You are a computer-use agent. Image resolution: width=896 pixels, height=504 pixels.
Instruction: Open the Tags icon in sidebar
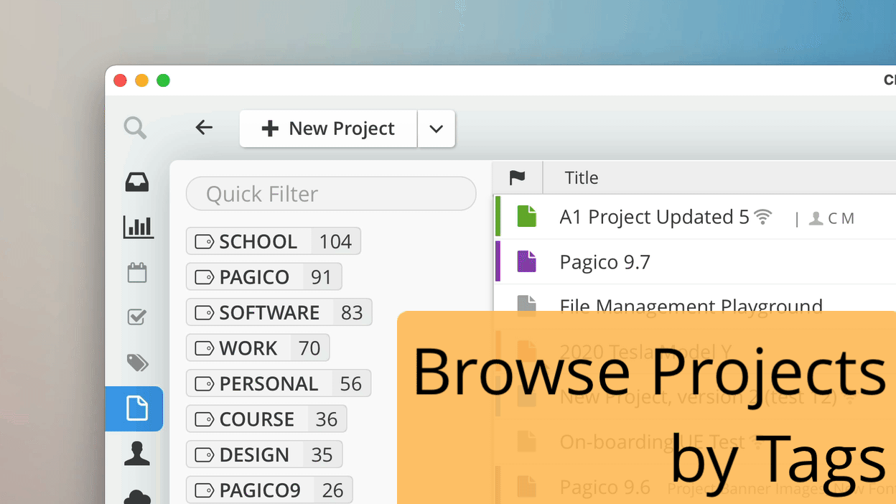(x=138, y=363)
